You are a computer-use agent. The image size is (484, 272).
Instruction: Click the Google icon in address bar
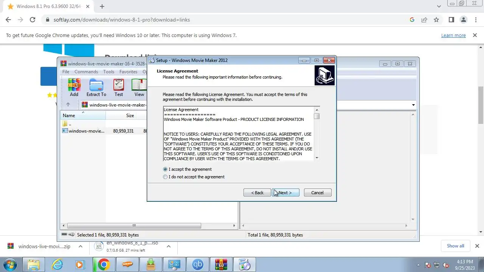pos(412,20)
